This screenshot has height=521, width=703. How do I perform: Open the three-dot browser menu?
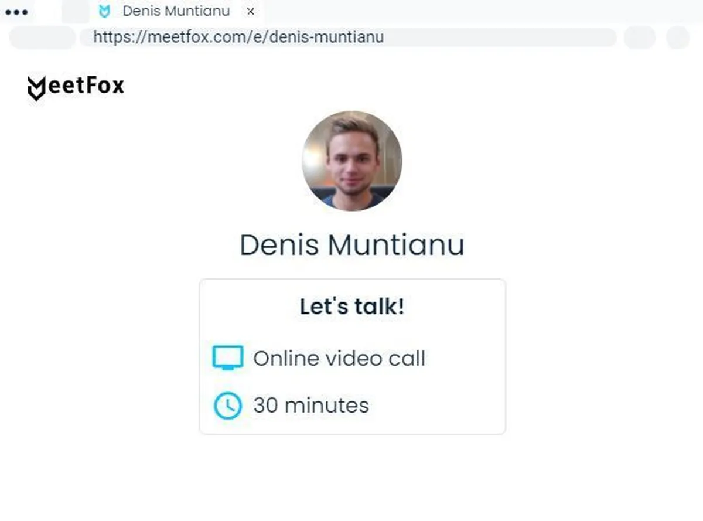16,12
